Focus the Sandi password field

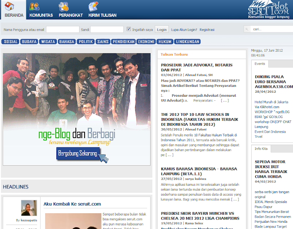(x=107, y=29)
